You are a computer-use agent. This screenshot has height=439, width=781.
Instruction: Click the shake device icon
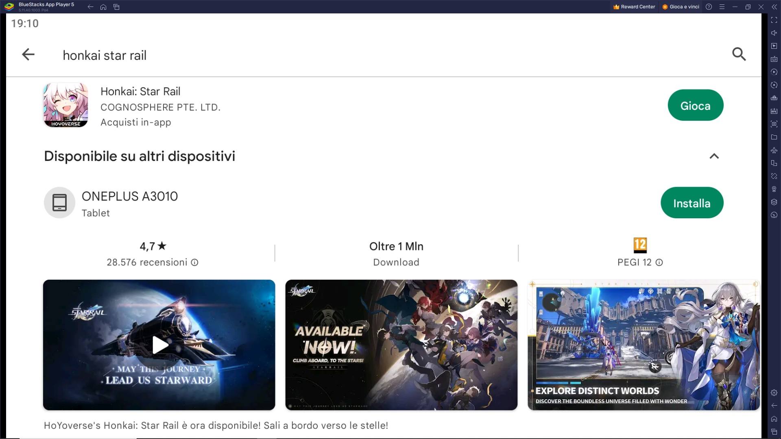(774, 176)
